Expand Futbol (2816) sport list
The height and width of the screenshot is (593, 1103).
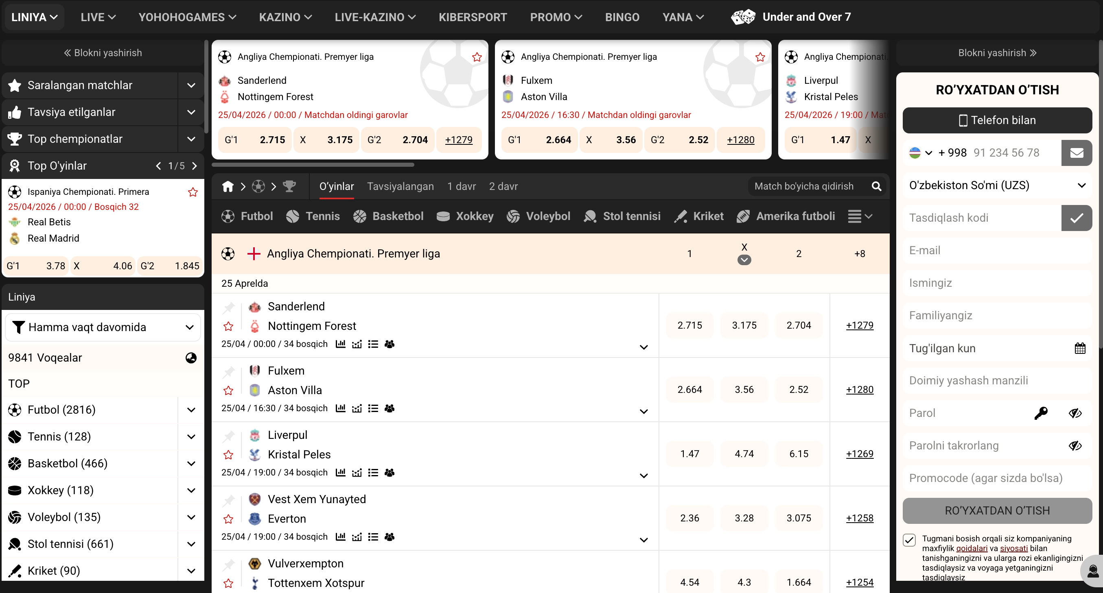click(x=191, y=410)
